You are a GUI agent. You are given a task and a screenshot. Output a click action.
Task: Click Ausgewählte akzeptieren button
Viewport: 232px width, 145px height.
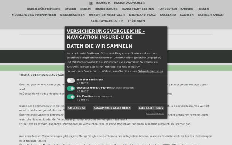point(112,108)
